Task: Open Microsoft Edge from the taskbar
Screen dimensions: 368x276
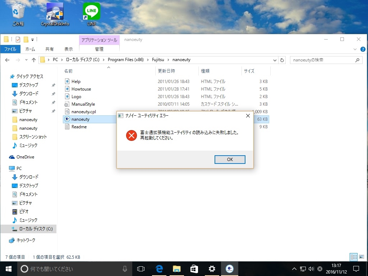Action: pyautogui.click(x=159, y=269)
